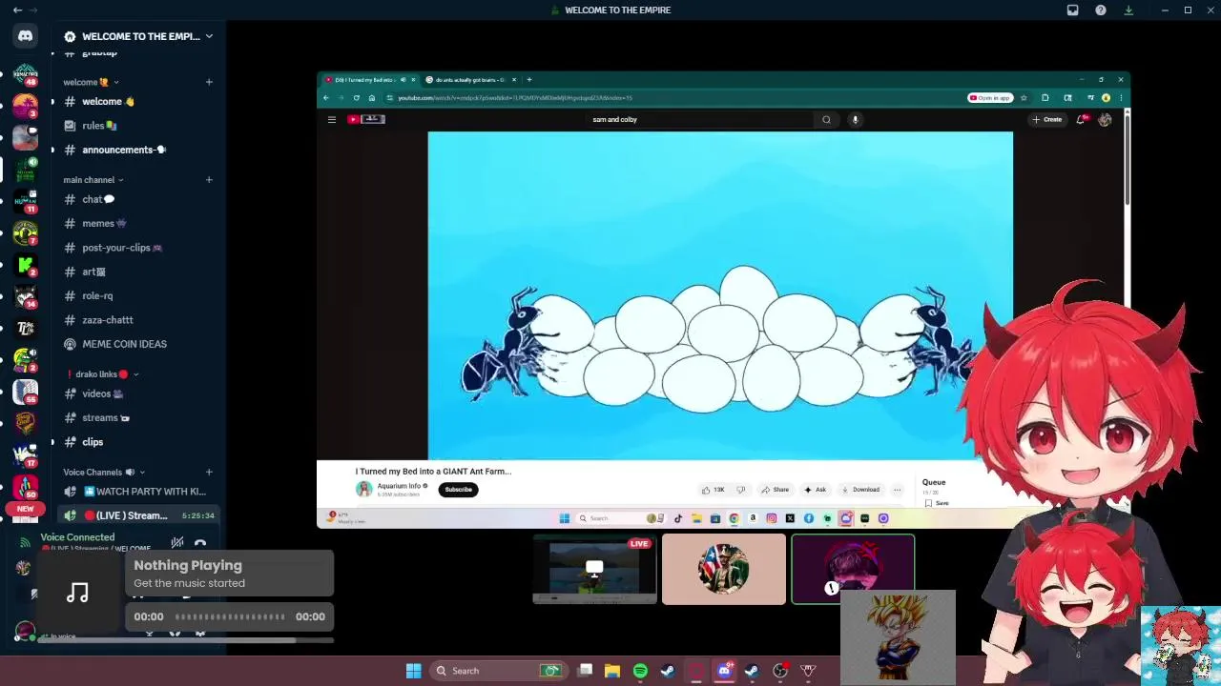Viewport: 1221px width, 686px height.
Task: Open the memes channel
Action: pos(138,223)
